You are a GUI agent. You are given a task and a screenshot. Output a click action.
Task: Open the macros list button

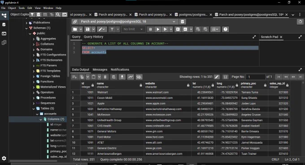[x=215, y=29]
